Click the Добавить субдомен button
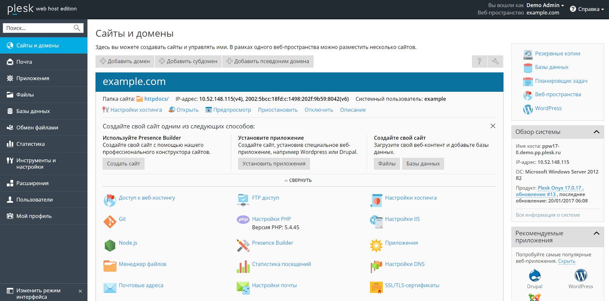The height and width of the screenshot is (301, 609). point(188,61)
